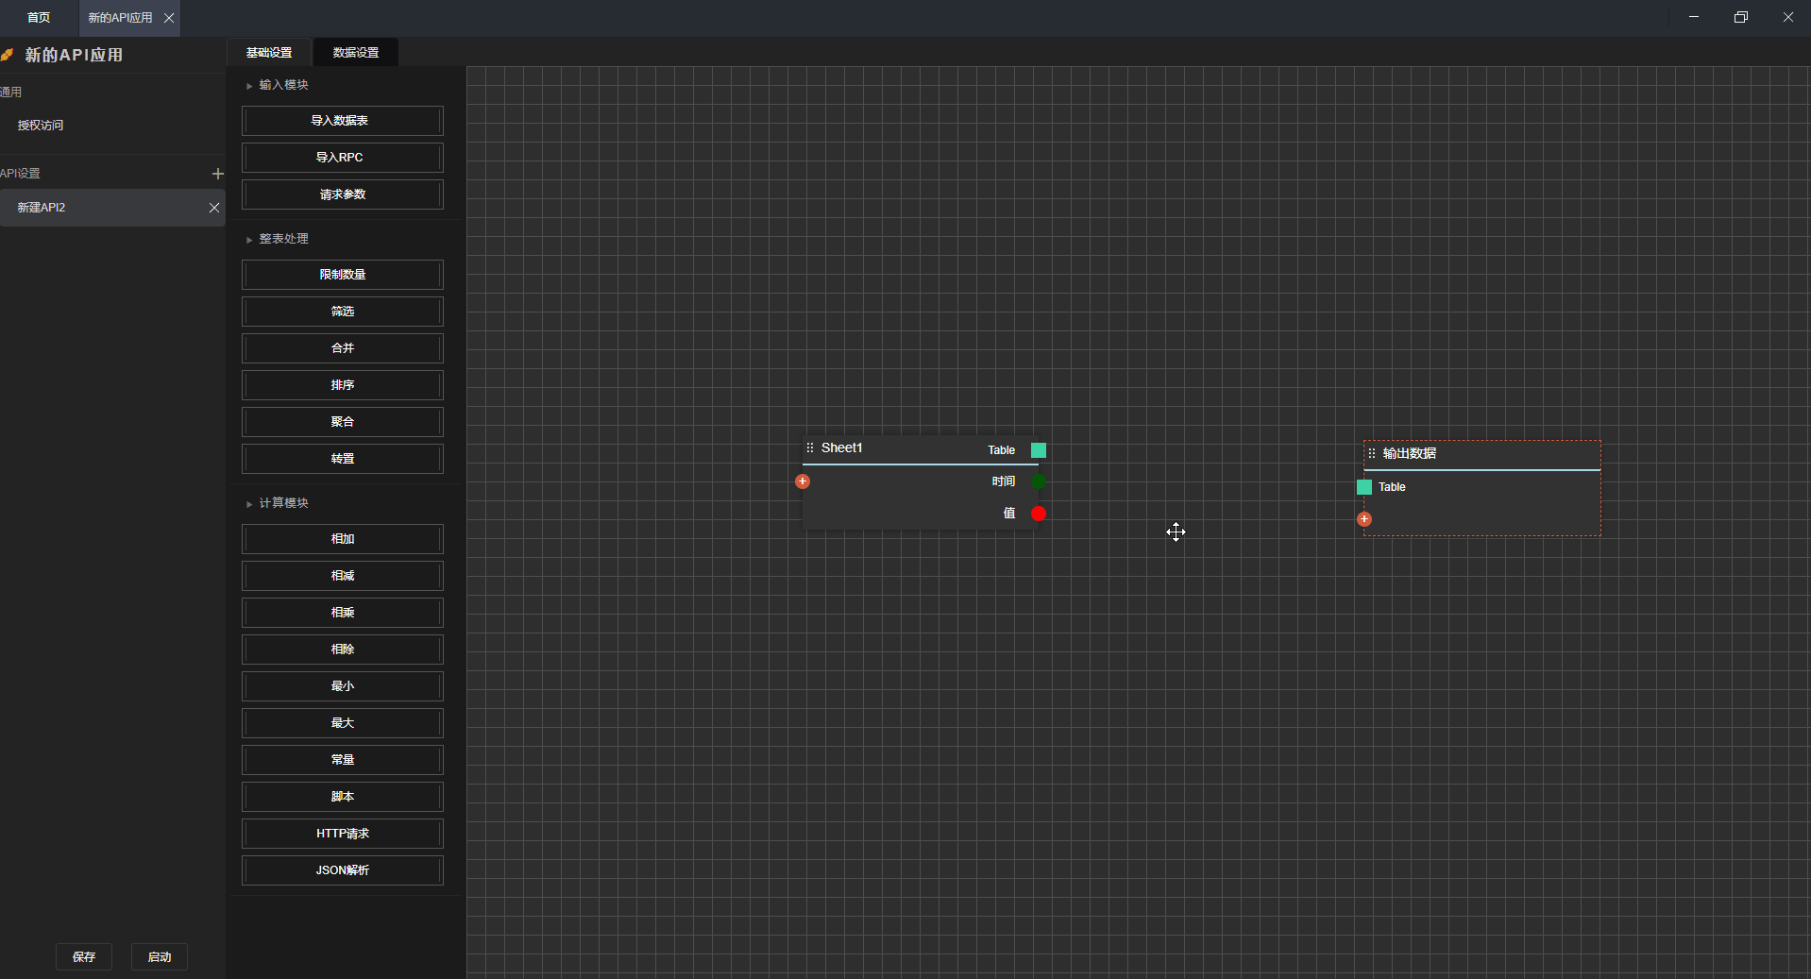Viewport: 1811px width, 979px height.
Task: Switch to the 数据设置 tab
Action: [x=356, y=53]
